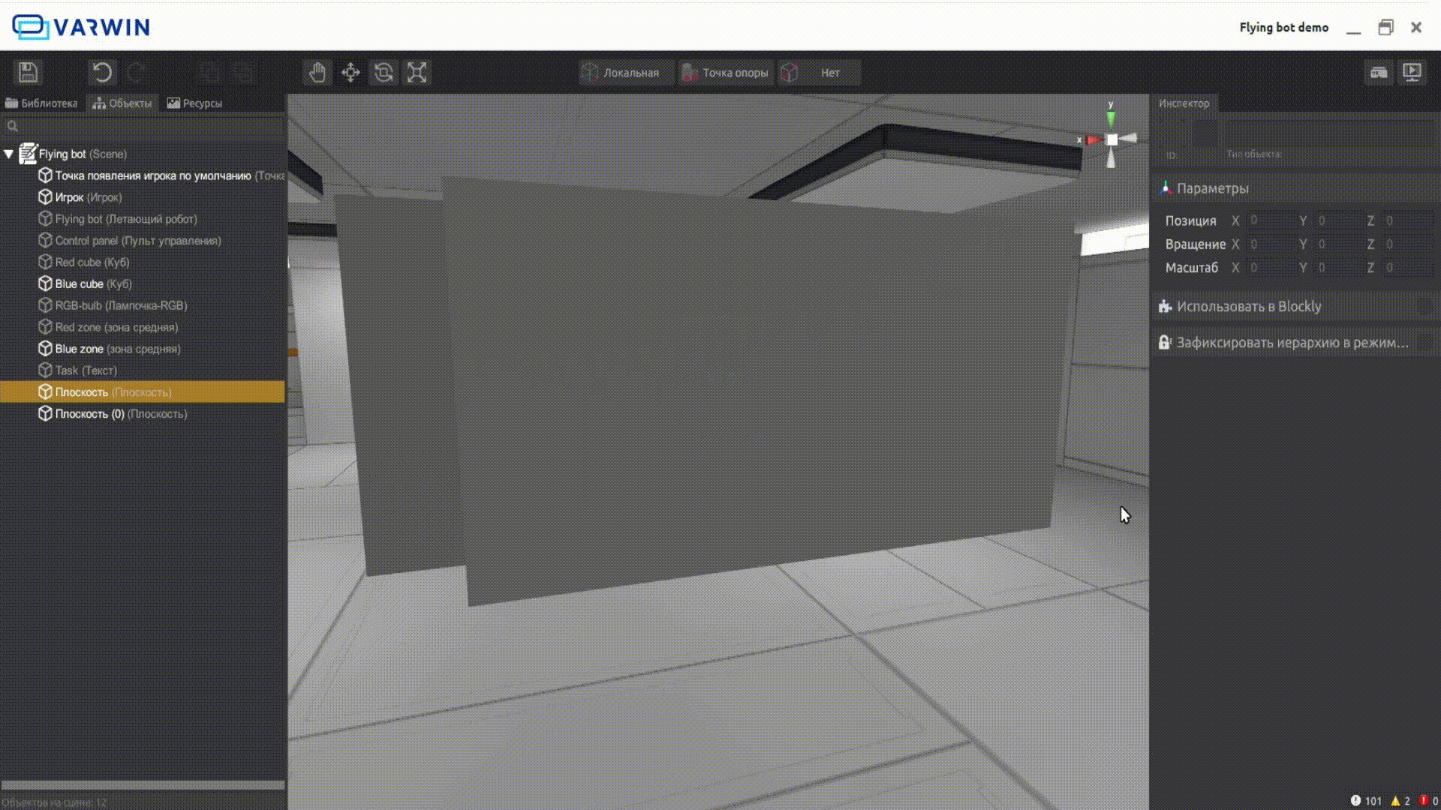The height and width of the screenshot is (810, 1441).
Task: Launch VR preview with the headset icon
Action: 1379,72
